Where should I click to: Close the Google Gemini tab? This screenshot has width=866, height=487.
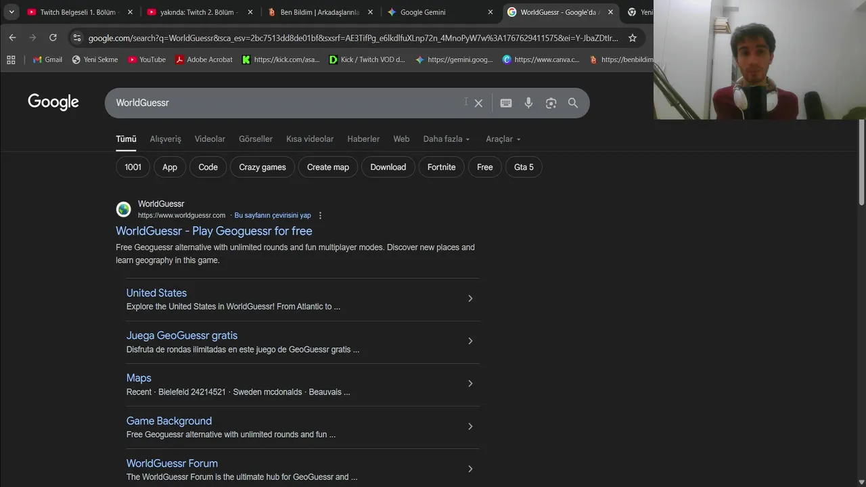pyautogui.click(x=491, y=12)
